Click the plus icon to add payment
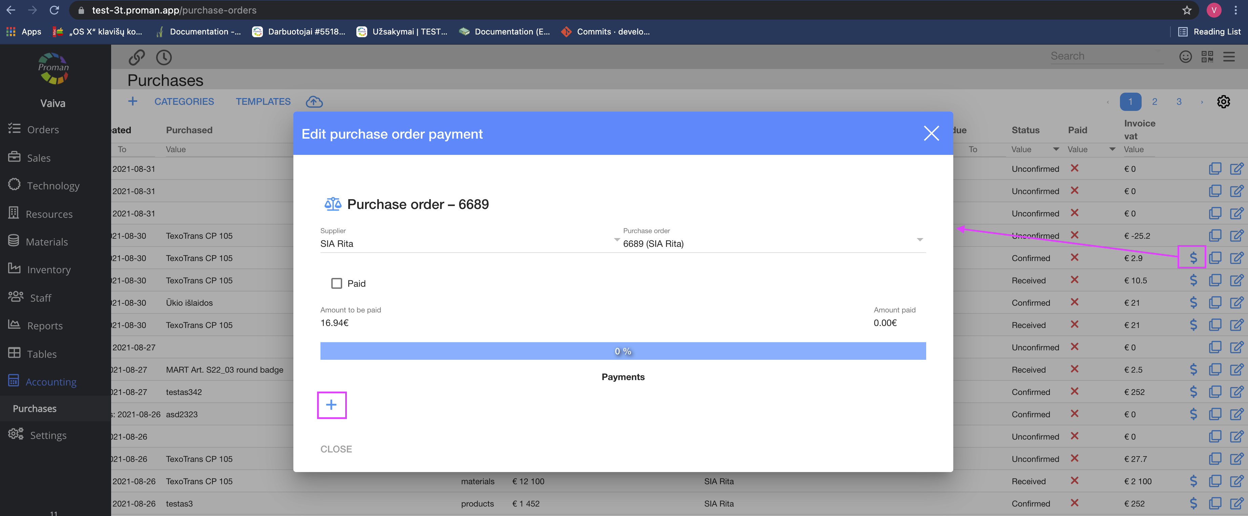Screen dimensions: 1248x516 (x=331, y=405)
